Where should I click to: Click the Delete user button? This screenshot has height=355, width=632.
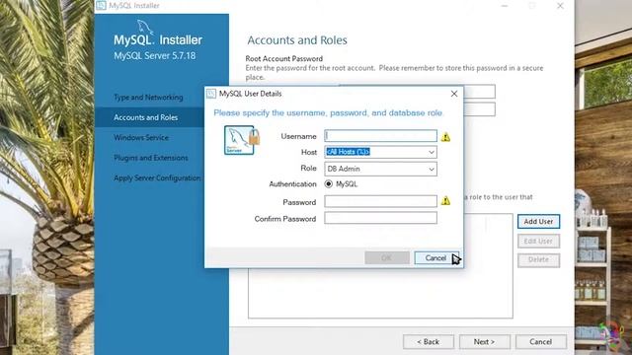[538, 260]
